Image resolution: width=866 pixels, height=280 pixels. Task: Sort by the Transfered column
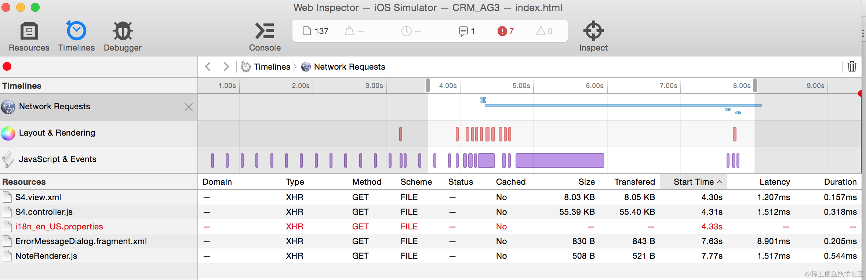pyautogui.click(x=635, y=182)
